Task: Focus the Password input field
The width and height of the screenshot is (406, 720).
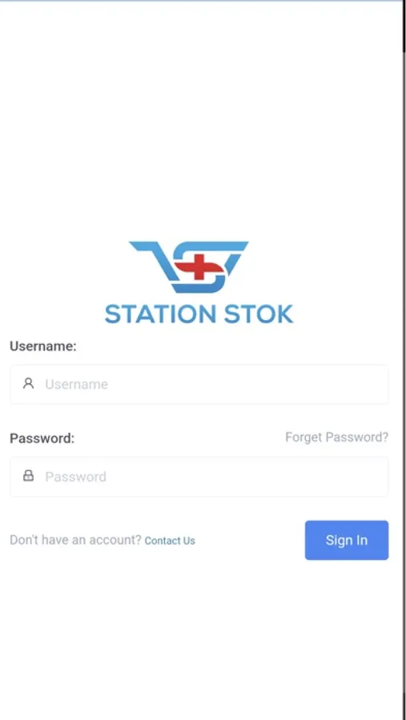Action: tap(199, 477)
